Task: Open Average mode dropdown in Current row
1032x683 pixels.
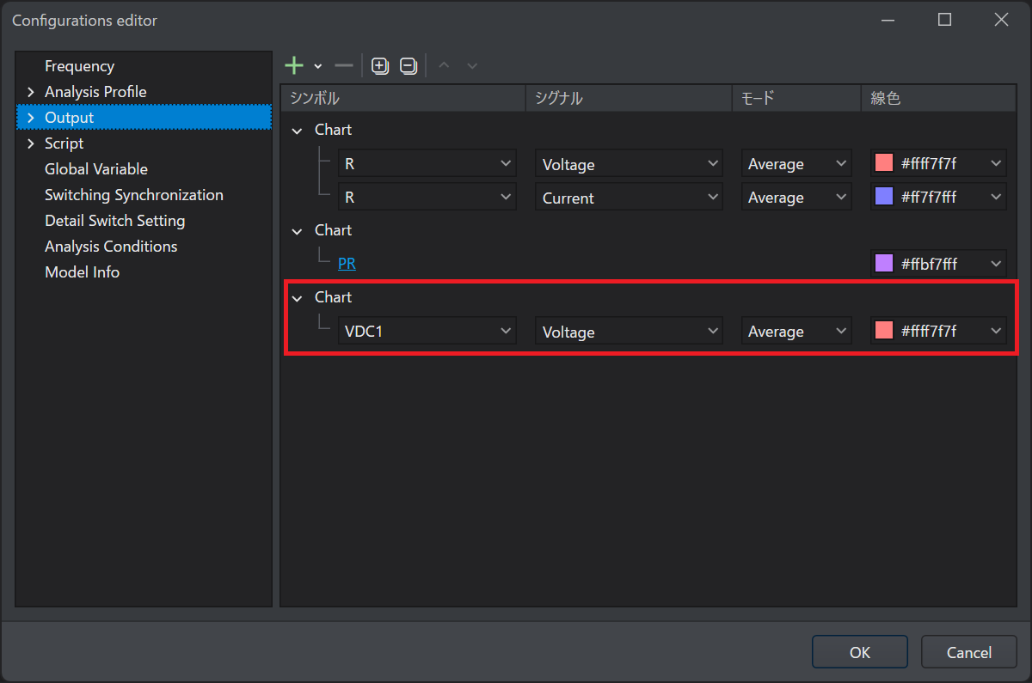Action: tap(796, 197)
